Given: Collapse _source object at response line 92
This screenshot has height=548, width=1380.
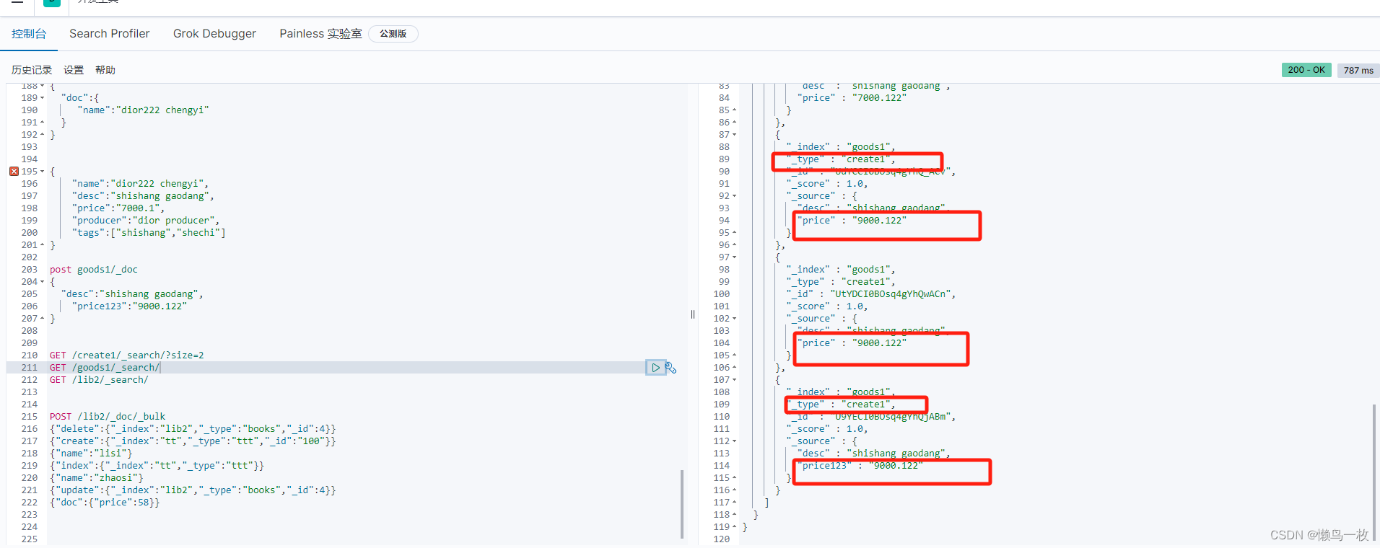Looking at the screenshot, I should coord(735,196).
